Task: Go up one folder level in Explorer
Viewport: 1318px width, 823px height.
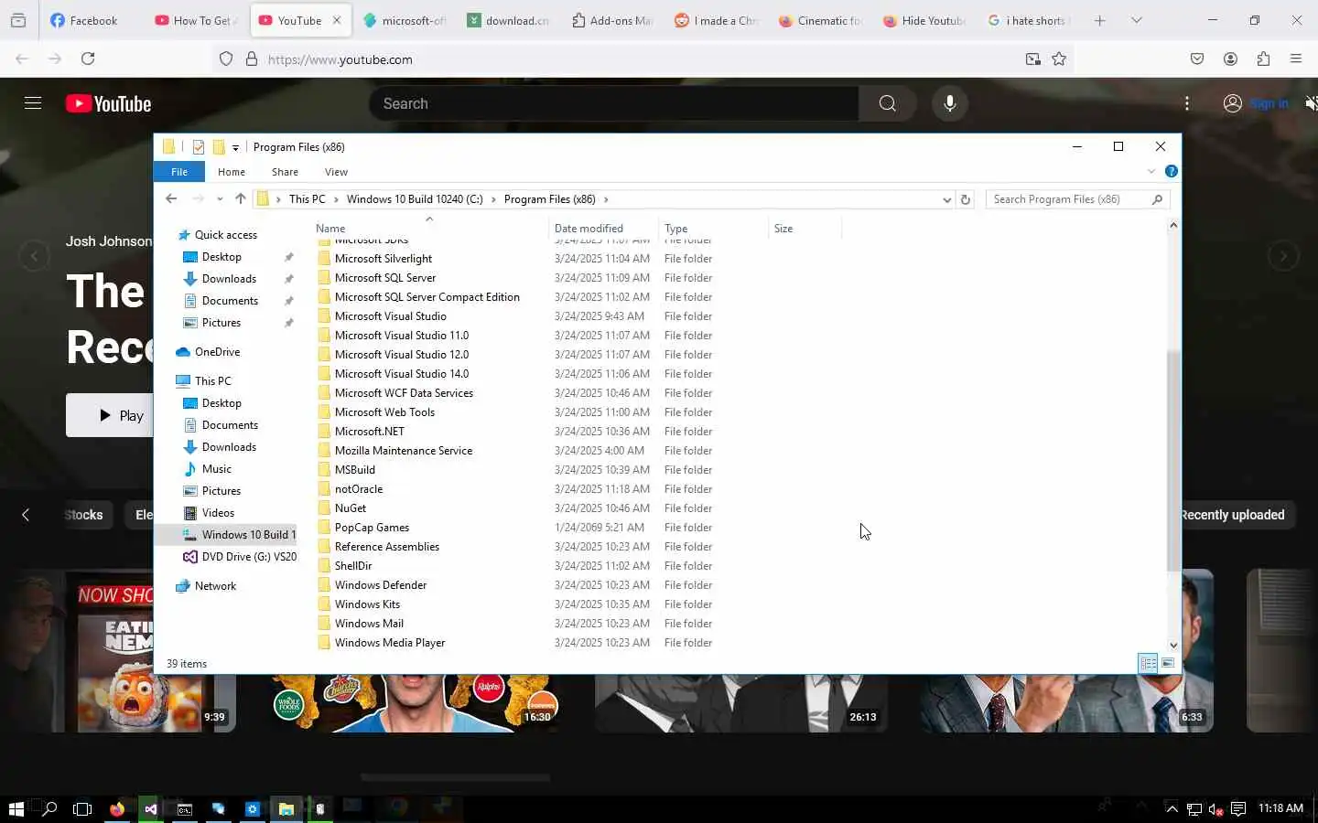Action: (240, 198)
